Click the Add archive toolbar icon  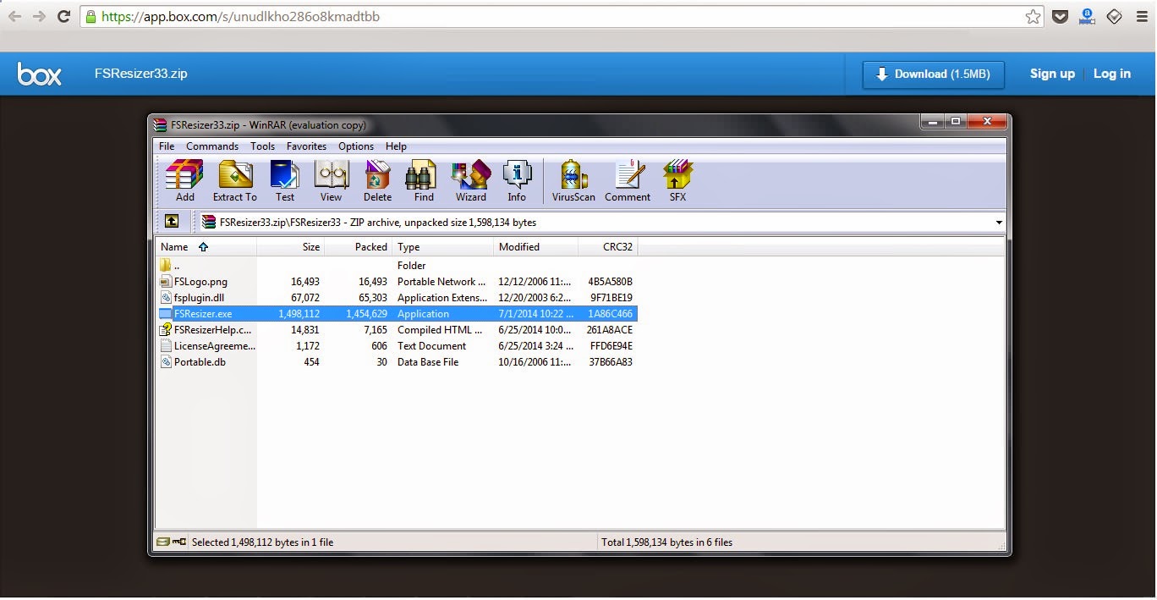[184, 180]
